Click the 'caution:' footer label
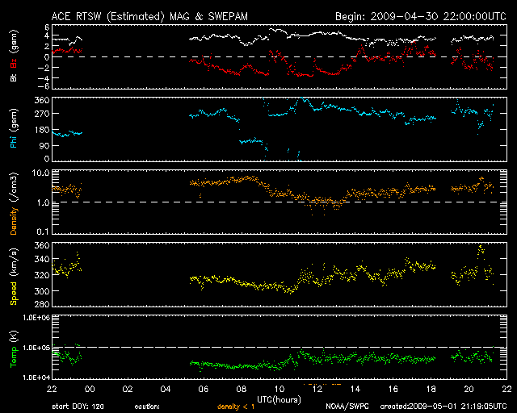Viewport: 517px width, 413px height. [147, 407]
